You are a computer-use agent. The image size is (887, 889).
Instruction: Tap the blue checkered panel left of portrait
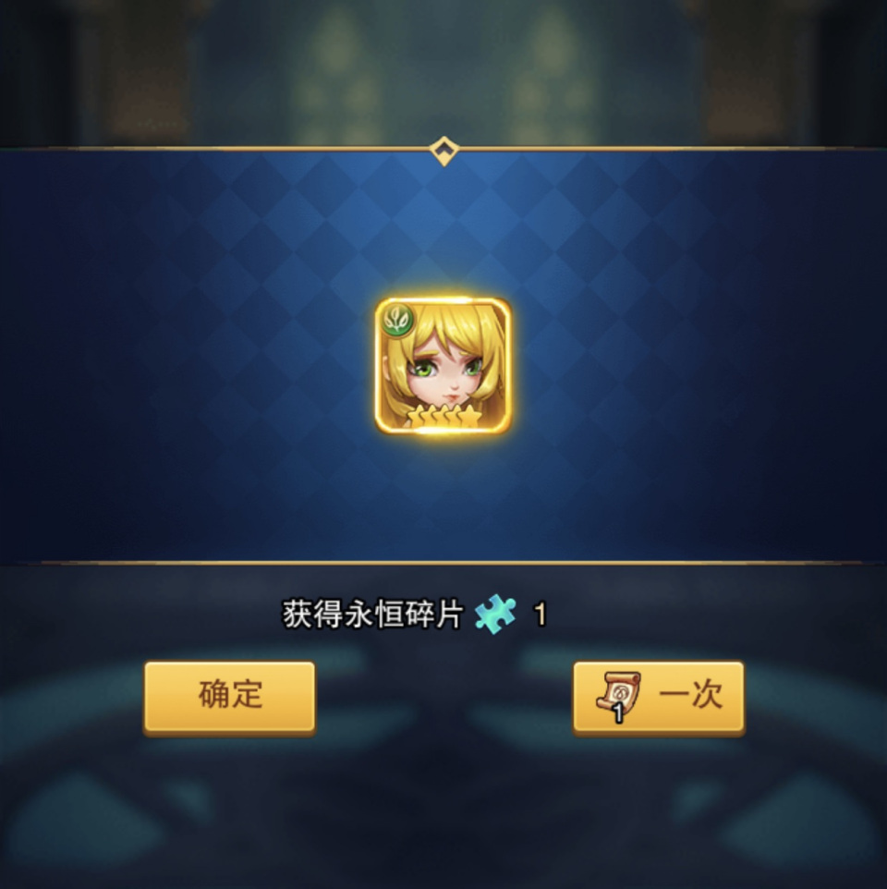pos(187,358)
